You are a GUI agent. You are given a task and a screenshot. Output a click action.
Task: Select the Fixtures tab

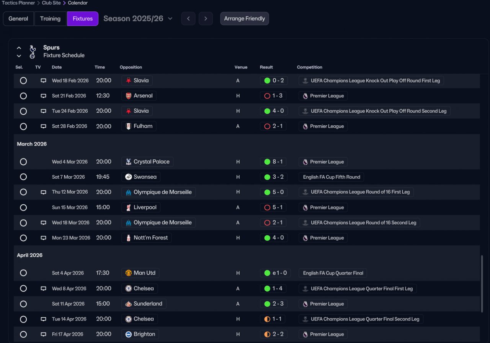pyautogui.click(x=83, y=19)
